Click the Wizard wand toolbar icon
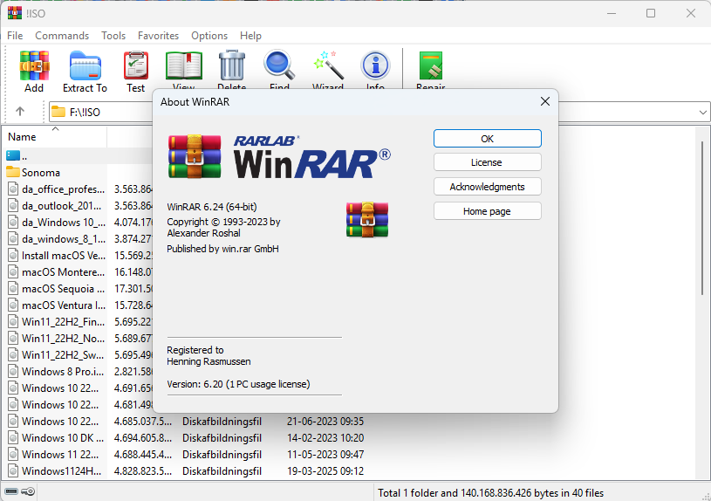 [328, 66]
